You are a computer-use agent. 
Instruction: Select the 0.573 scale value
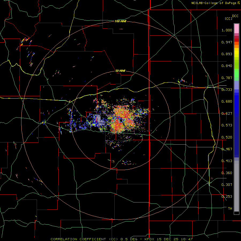point(227,125)
